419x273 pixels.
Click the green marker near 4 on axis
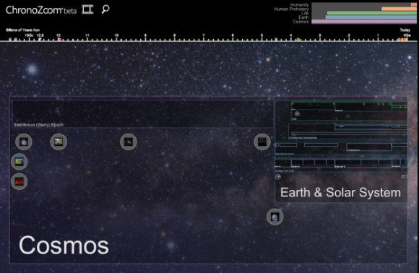pyautogui.click(x=298, y=40)
